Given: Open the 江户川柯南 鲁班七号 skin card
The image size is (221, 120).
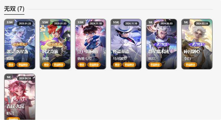Looking at the screenshot, I should point(91,44).
